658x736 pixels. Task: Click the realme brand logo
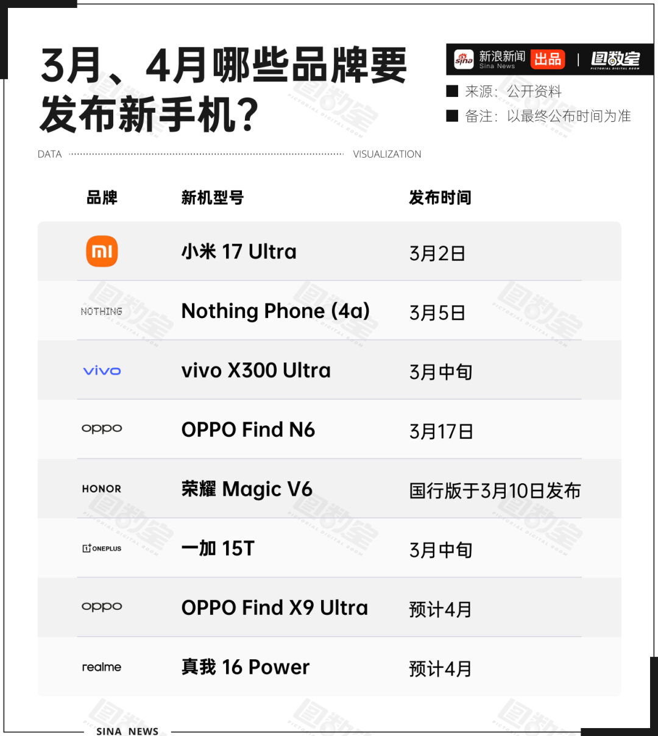tap(102, 667)
